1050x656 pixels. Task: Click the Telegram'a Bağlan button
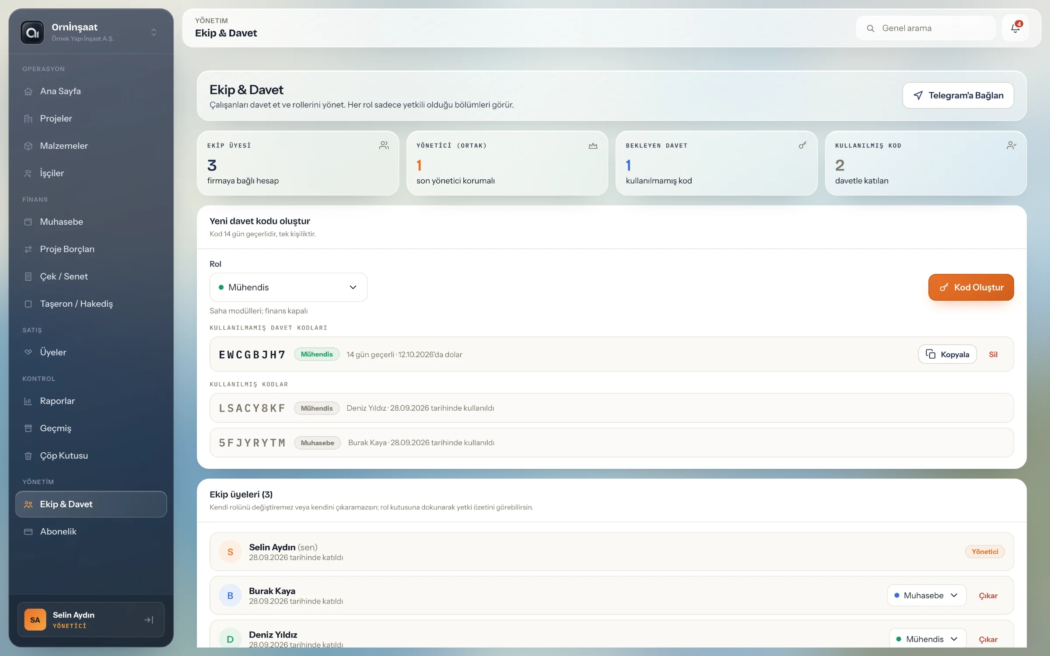tap(958, 95)
